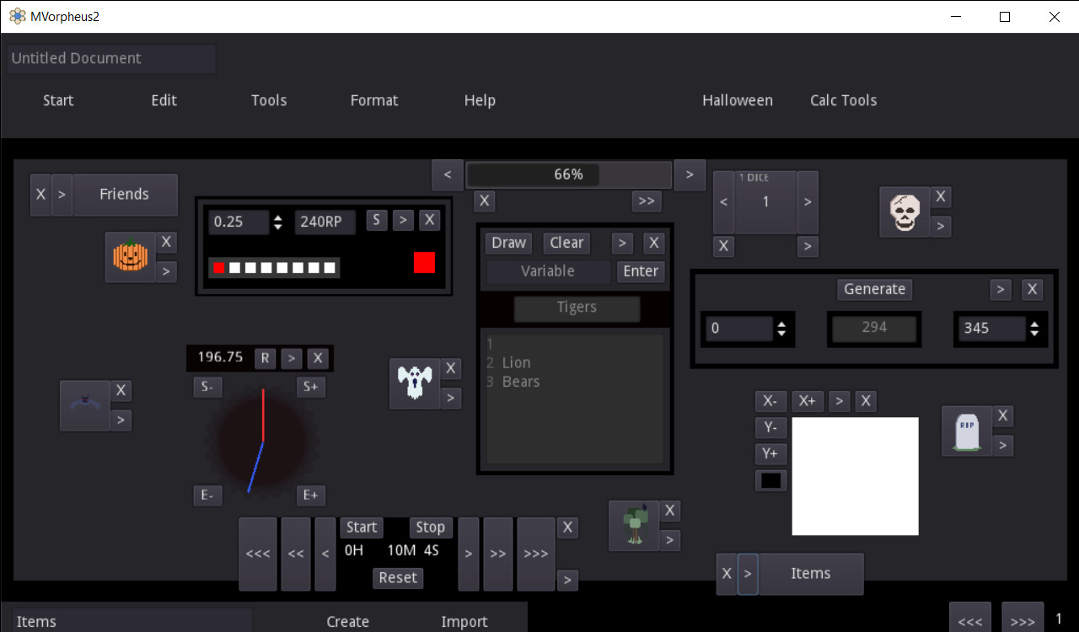Open the chevron beside the Generate button

1000,289
